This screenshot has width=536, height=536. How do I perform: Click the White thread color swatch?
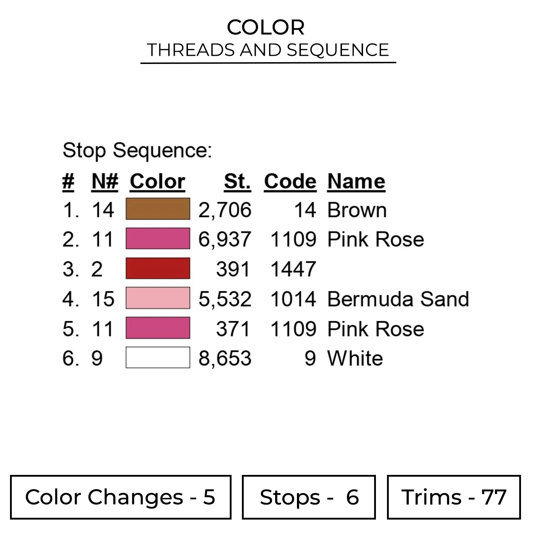(x=158, y=357)
